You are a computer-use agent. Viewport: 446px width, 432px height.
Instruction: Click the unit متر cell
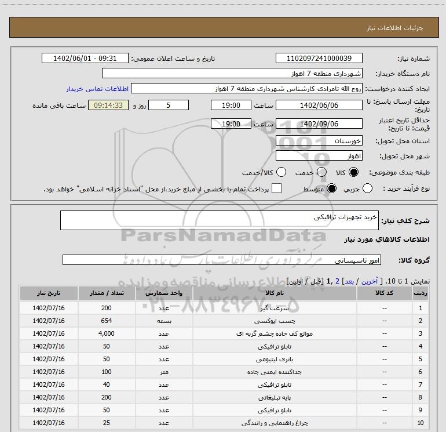(x=164, y=372)
